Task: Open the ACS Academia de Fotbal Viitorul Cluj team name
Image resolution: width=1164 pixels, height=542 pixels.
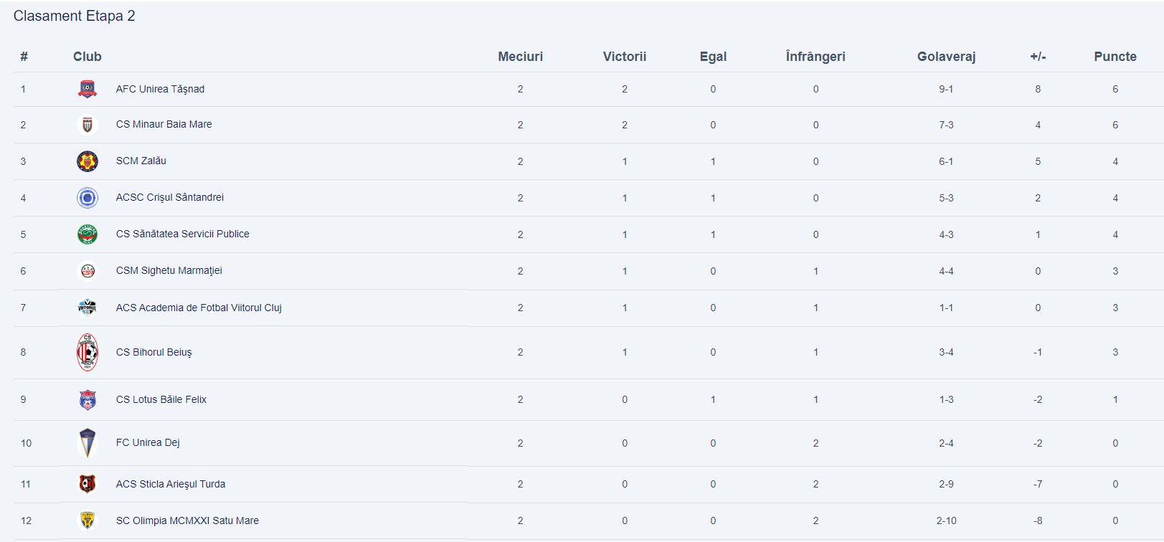Action: (199, 308)
